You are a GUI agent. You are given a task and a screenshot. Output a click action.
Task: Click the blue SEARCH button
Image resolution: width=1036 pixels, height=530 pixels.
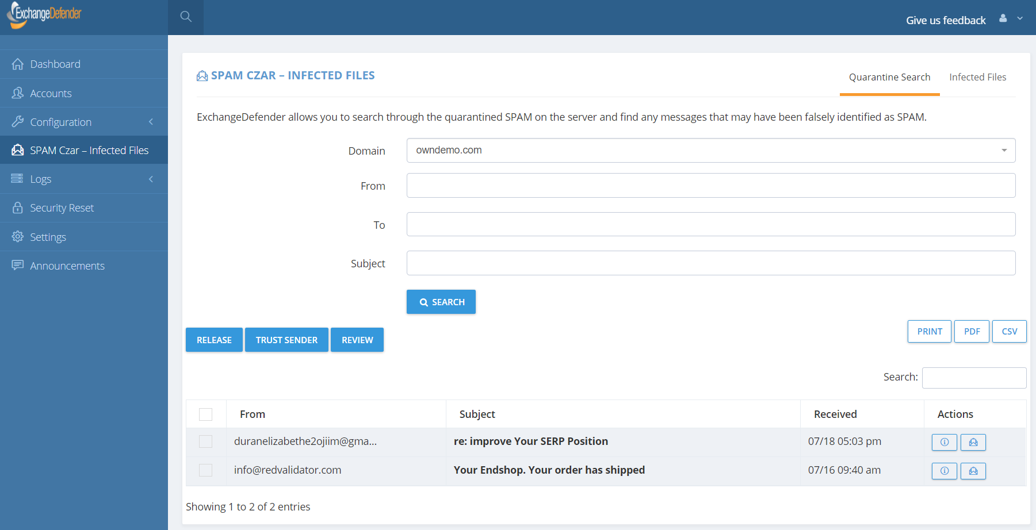click(441, 302)
